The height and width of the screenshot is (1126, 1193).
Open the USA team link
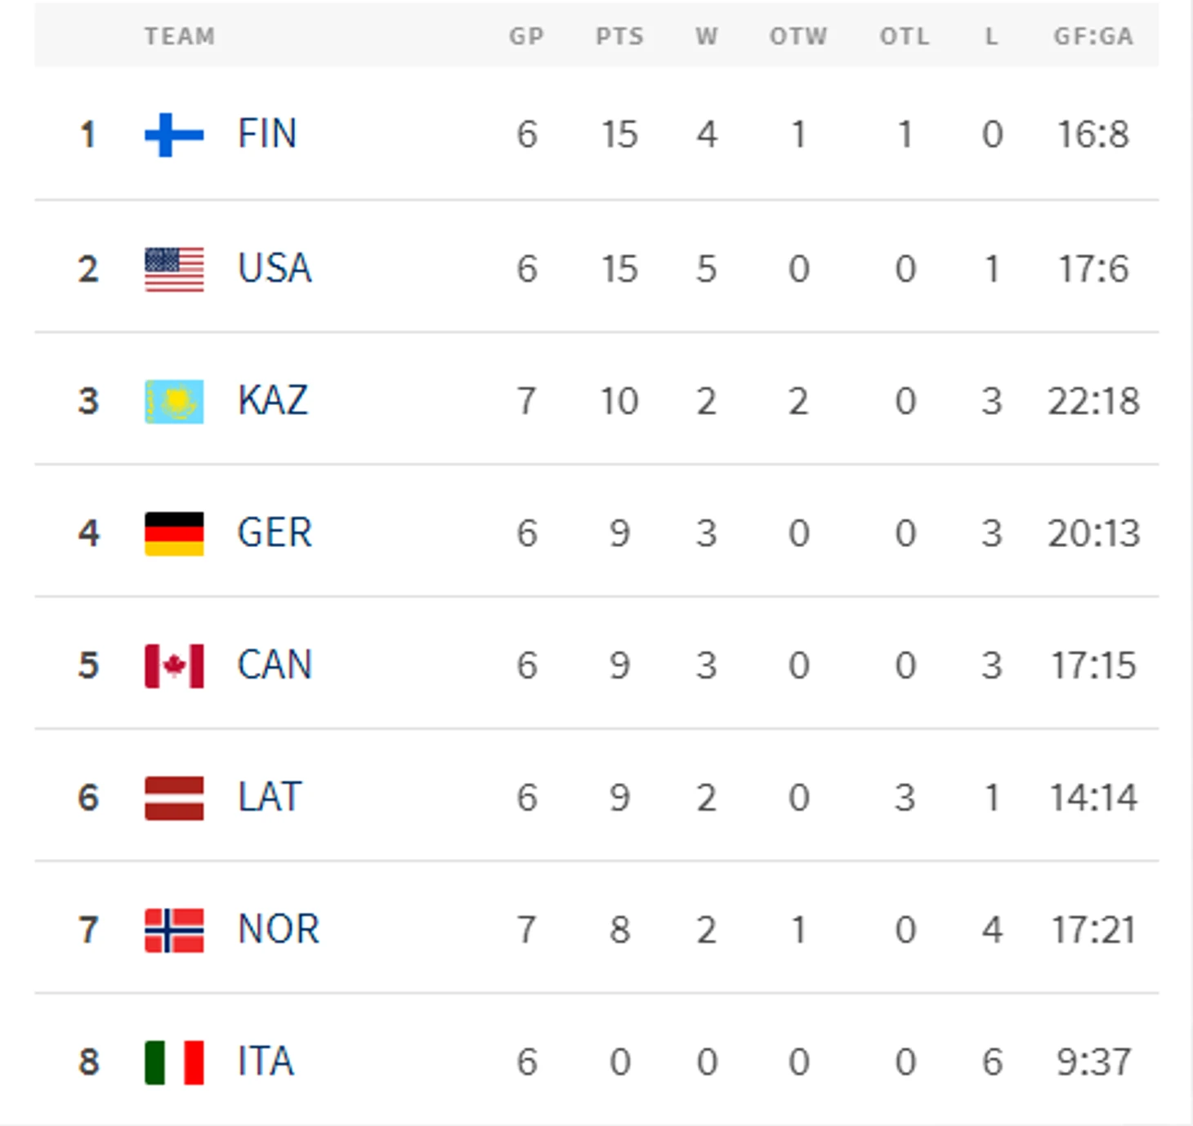tap(275, 269)
